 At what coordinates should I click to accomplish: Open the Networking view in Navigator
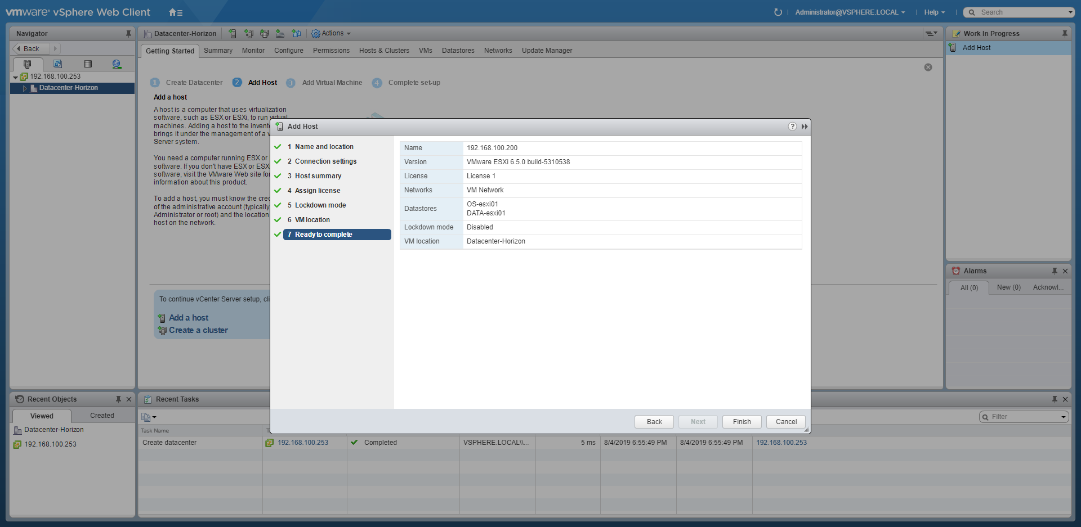(x=117, y=64)
